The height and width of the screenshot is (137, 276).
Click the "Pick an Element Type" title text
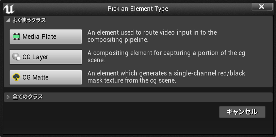[x=138, y=8]
